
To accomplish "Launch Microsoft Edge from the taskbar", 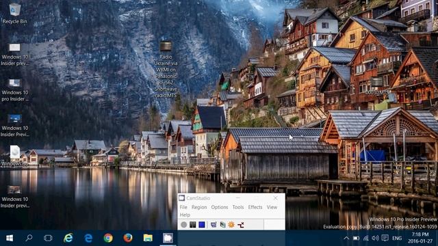I will pos(88,238).
